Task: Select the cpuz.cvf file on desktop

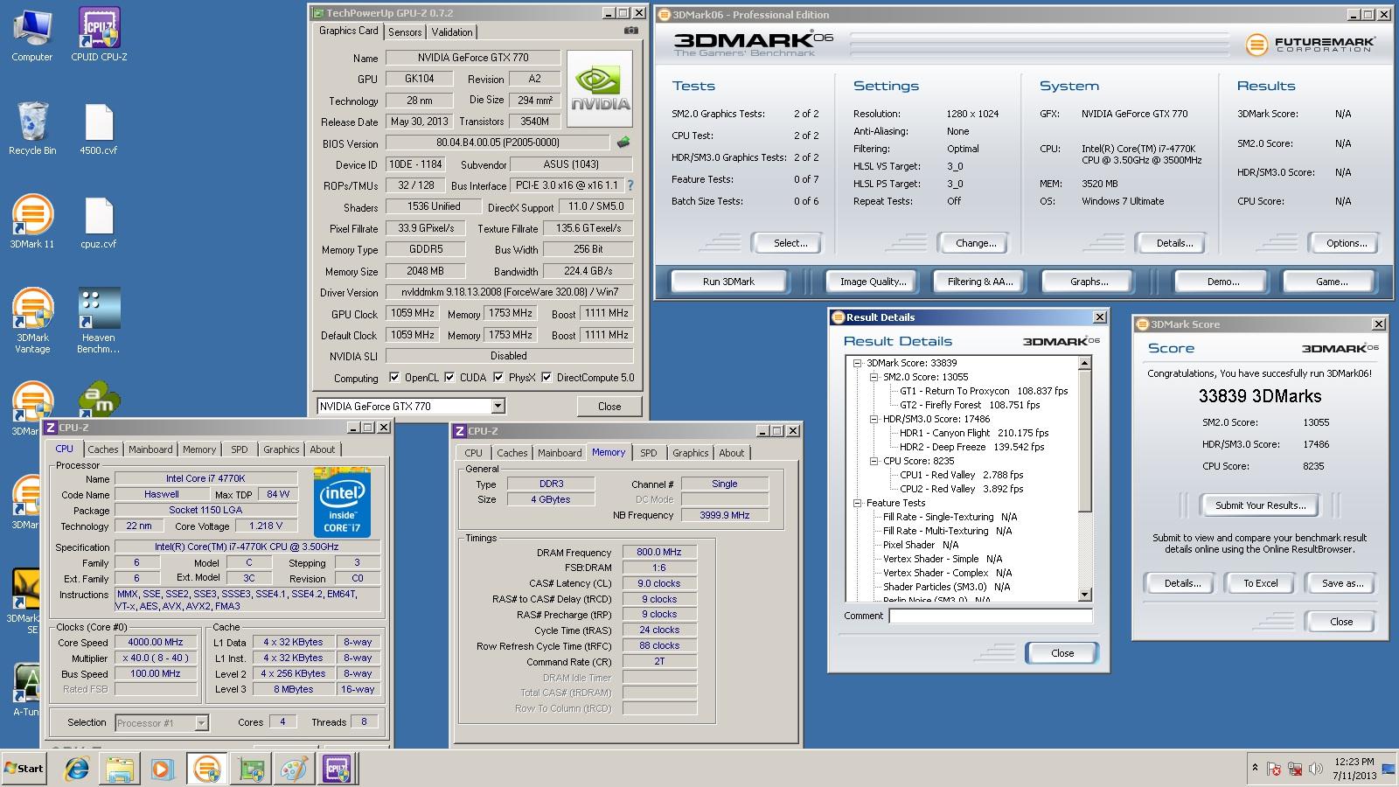Action: [x=99, y=222]
